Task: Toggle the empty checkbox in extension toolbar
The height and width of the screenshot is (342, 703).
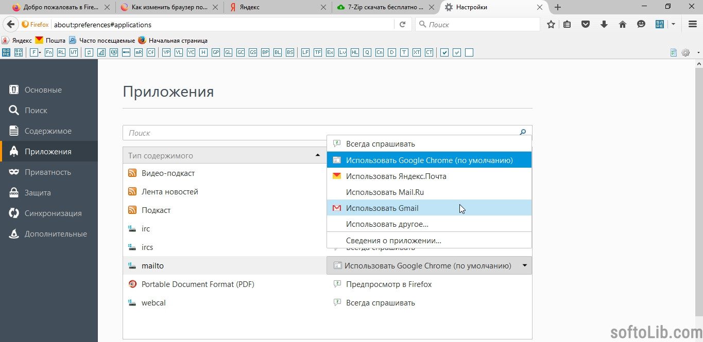Action: [469, 52]
